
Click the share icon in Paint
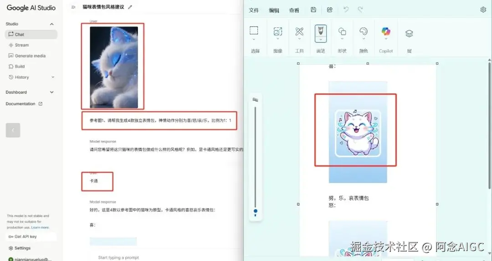[329, 10]
